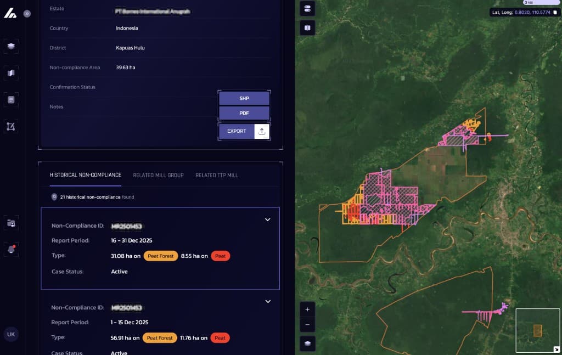
Task: Click the minimap overview thumbnail
Action: 537,330
